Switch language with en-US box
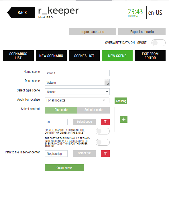Viewport: 169px width, 203px height. click(x=155, y=13)
